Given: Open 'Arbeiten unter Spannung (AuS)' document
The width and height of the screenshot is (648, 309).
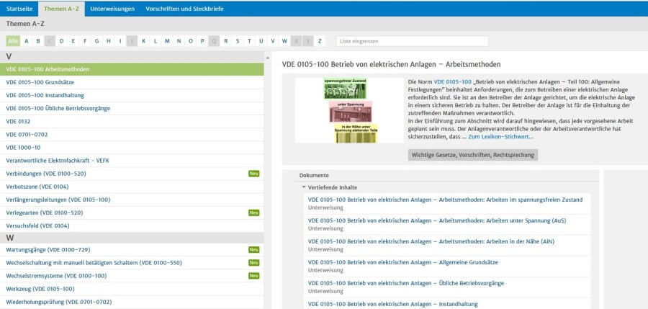Looking at the screenshot, I should click(437, 221).
